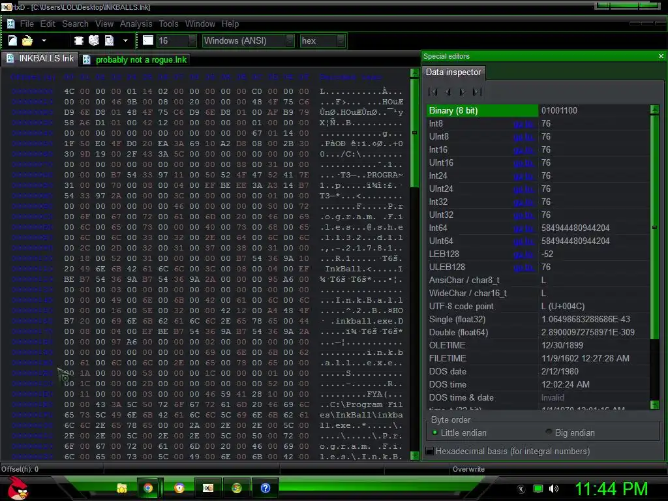Open the file explorer taskbar icon
Viewport: 668px width, 501px height.
pyautogui.click(x=122, y=488)
